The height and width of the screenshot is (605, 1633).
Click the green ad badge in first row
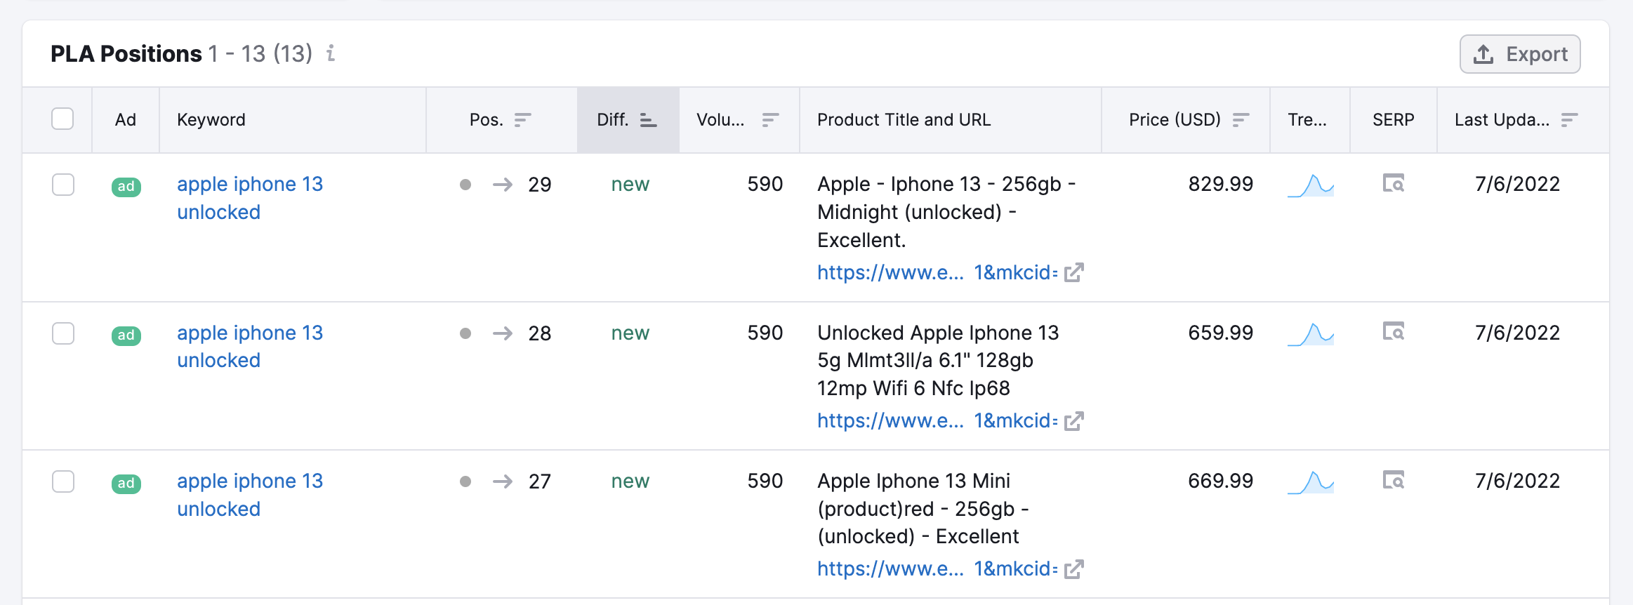[126, 187]
